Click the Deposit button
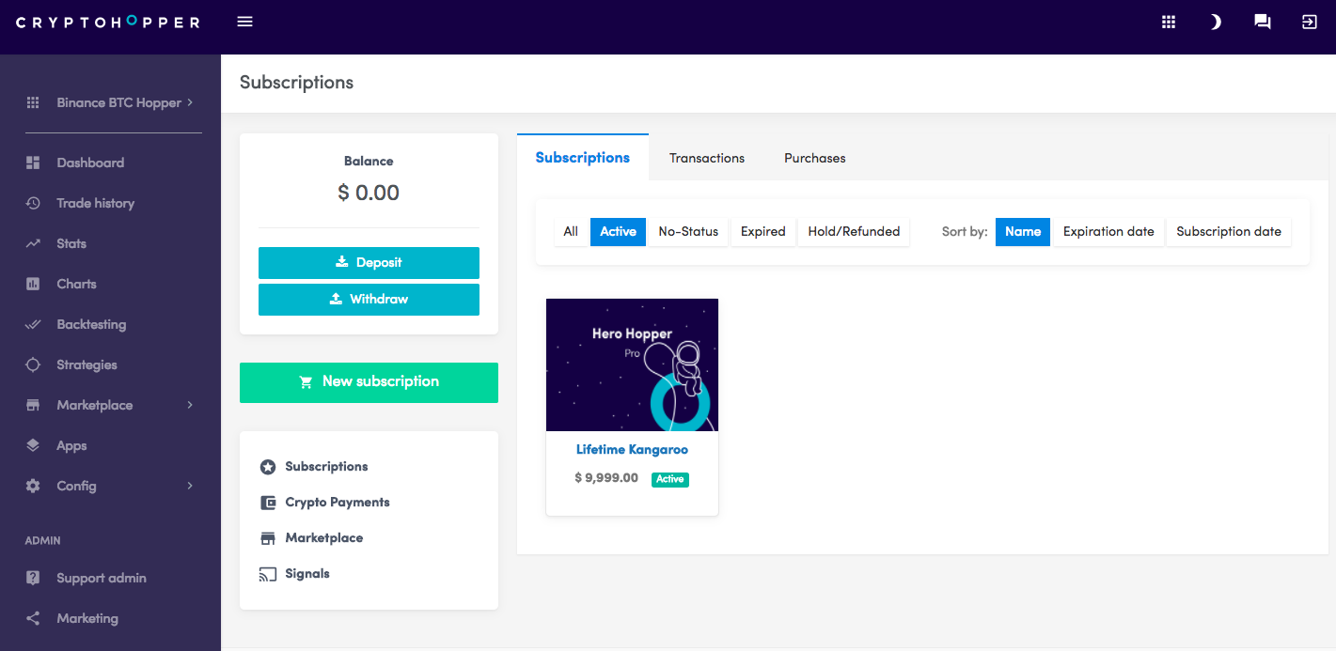The height and width of the screenshot is (651, 1336). point(369,263)
